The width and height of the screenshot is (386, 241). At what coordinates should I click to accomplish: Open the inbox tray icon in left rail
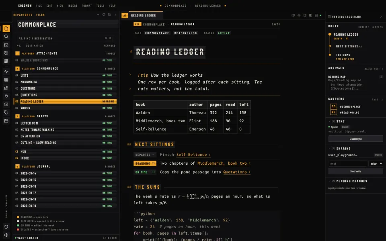point(6,45)
